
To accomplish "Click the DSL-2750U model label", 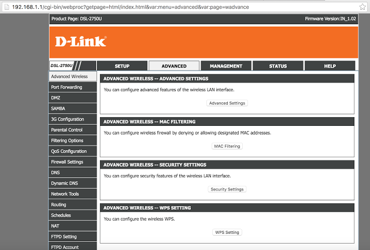I will [x=61, y=65].
